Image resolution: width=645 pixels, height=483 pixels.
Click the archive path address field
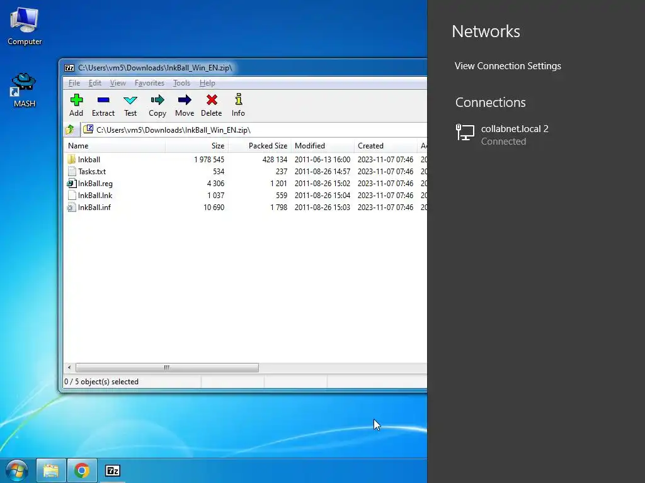254,130
